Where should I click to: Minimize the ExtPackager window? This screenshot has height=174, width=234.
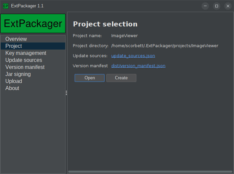click(205, 6)
